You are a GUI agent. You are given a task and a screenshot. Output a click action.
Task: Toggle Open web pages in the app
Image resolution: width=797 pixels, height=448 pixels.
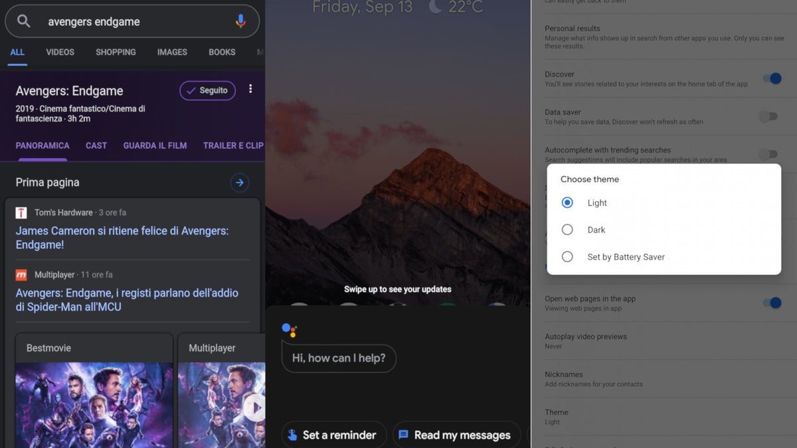pyautogui.click(x=772, y=303)
